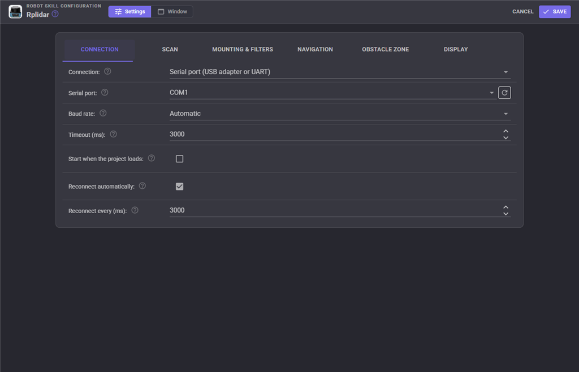Viewport: 579px width, 372px height.
Task: Save the robot skill configuration
Action: coord(555,12)
